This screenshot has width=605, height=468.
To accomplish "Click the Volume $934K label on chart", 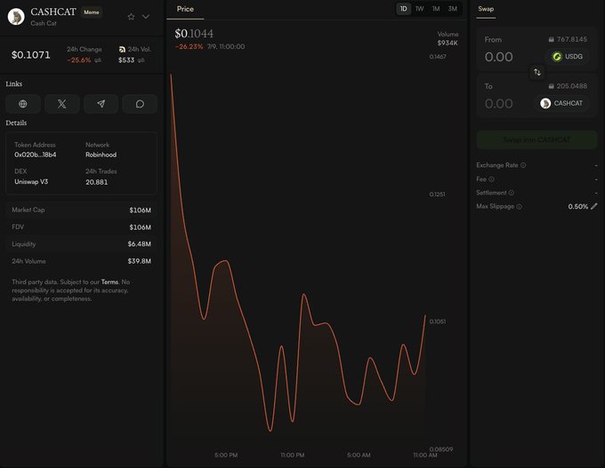I will 448,38.
